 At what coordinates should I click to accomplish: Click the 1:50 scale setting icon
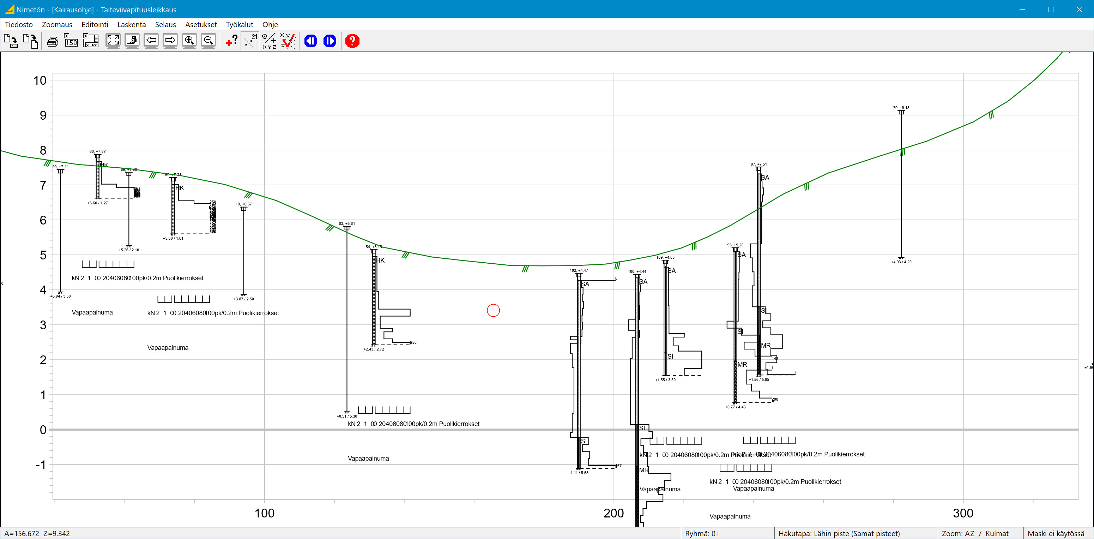click(x=71, y=41)
